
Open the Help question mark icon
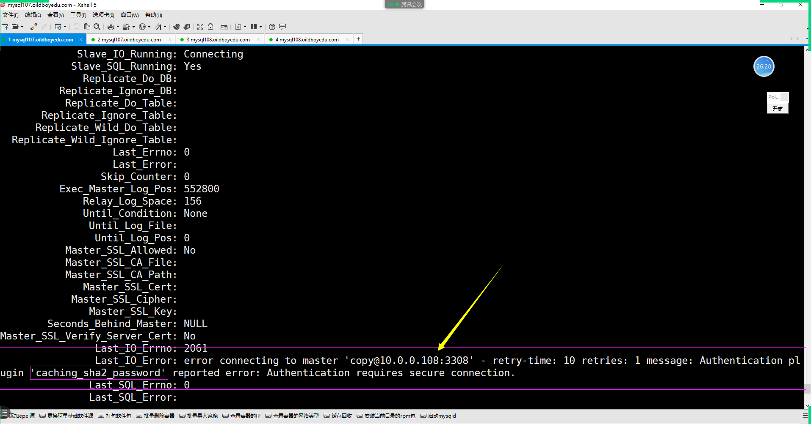click(272, 27)
